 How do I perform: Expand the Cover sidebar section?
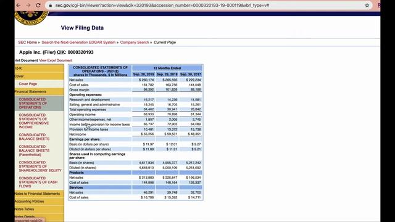coord(39,76)
